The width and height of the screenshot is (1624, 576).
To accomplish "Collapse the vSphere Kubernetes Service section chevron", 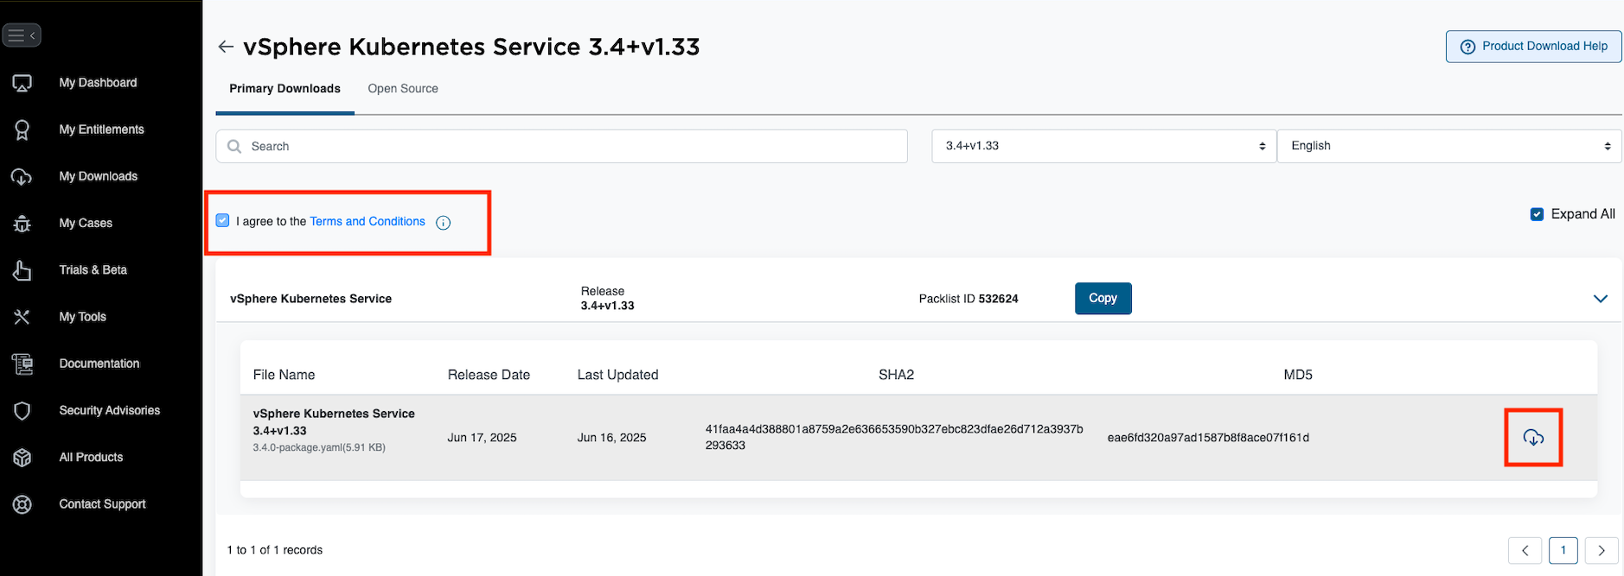I will tap(1601, 299).
